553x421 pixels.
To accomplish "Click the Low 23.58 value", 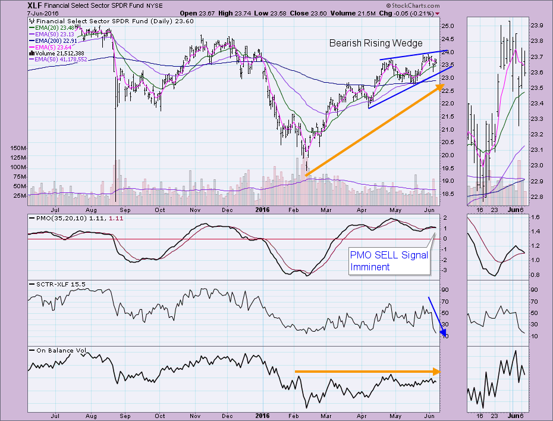I will (271, 14).
